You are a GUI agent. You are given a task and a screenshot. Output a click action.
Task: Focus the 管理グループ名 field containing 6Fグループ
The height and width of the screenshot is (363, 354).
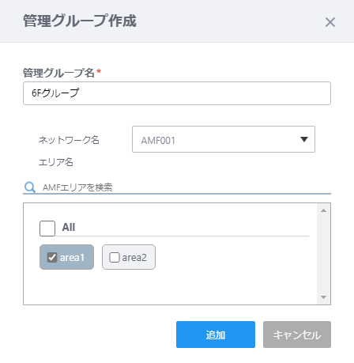(x=177, y=93)
